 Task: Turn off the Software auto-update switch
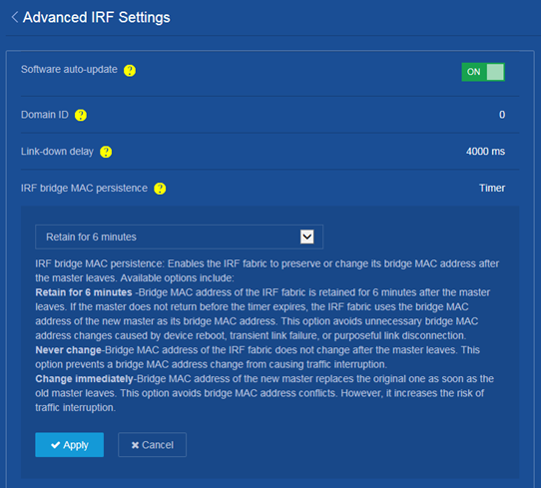point(483,72)
